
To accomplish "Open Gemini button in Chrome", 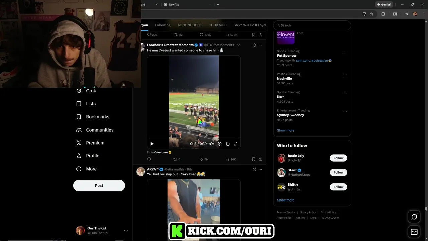I will (x=384, y=5).
